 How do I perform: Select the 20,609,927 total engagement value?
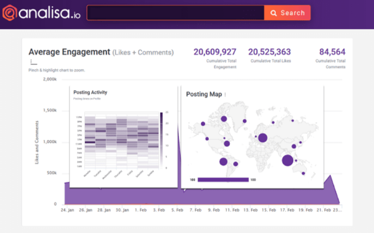(215, 52)
